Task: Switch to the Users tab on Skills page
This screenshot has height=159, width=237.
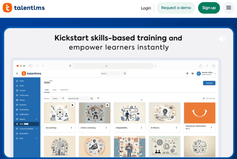Action: point(54,90)
